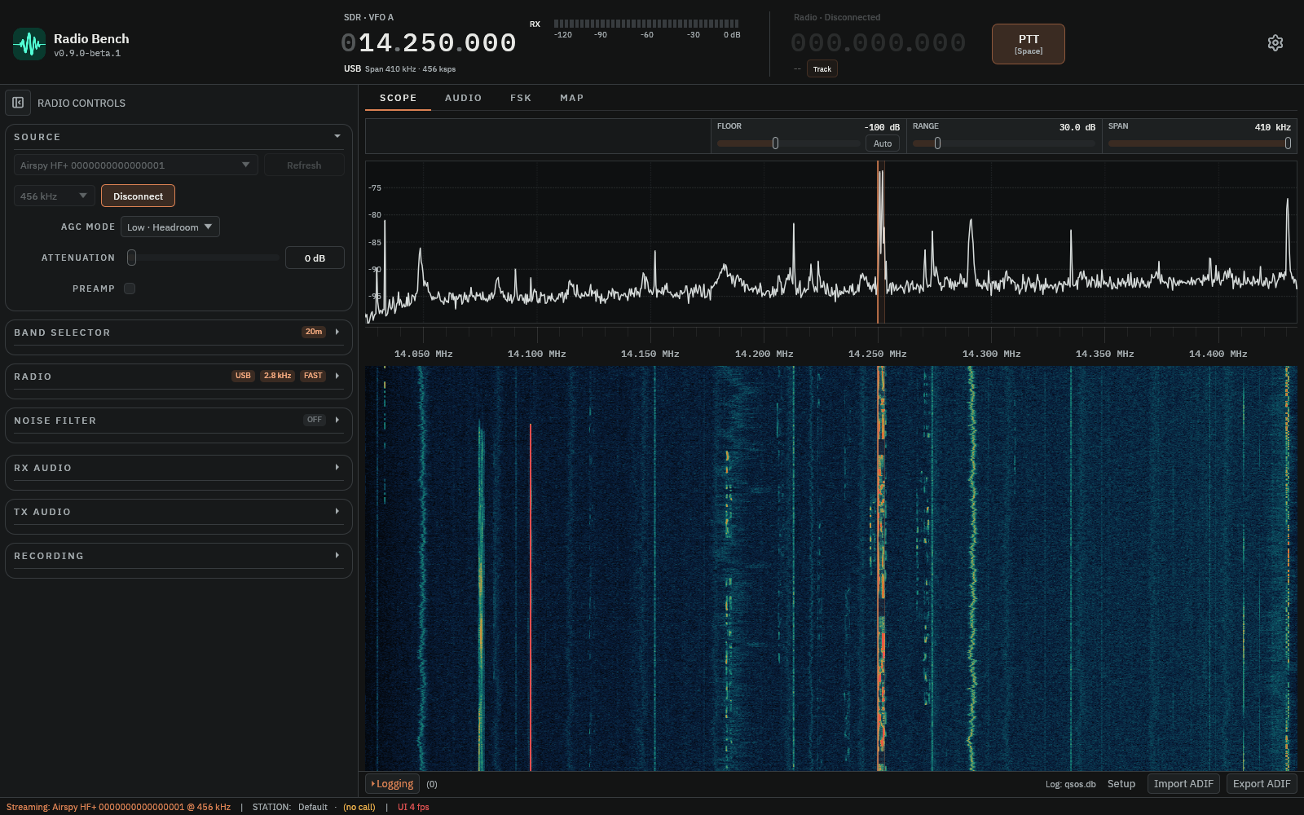Screen dimensions: 1304x815
Task: Click the Auto floor button
Action: pos(883,143)
